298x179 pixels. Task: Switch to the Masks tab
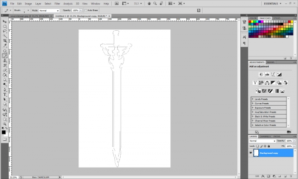pos(271,62)
